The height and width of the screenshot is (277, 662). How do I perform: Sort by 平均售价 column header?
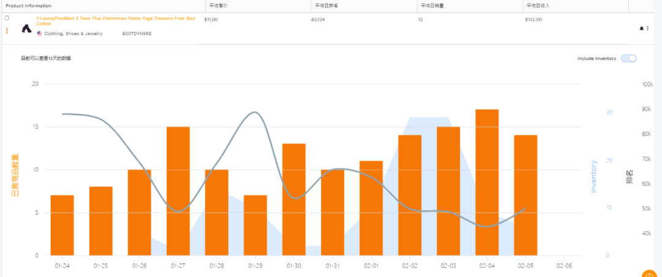point(219,6)
